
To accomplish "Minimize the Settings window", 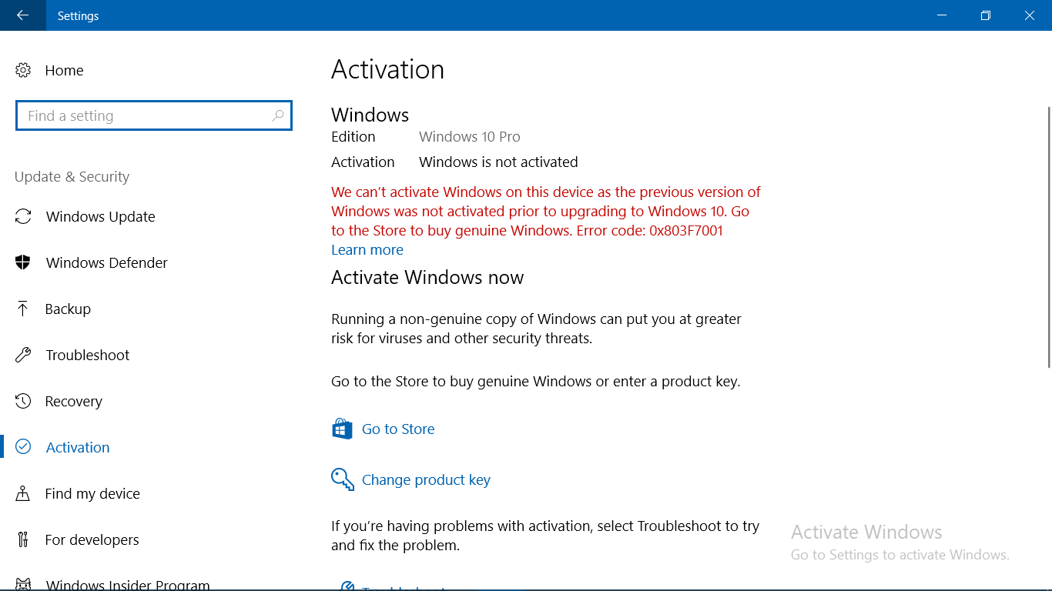I will point(942,15).
